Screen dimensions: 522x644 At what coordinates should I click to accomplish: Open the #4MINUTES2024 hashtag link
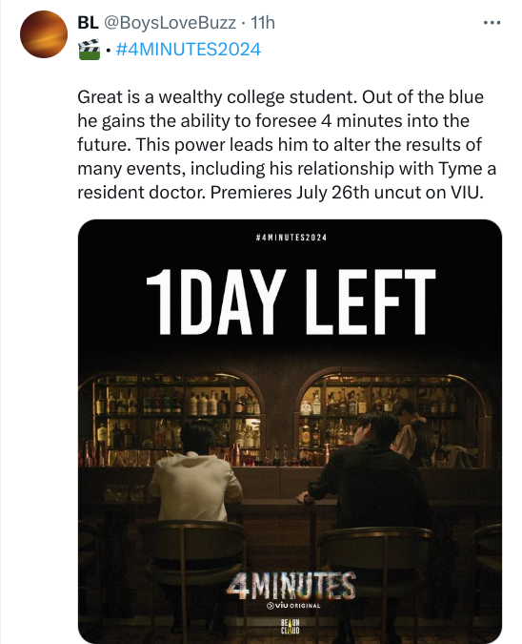(189, 50)
